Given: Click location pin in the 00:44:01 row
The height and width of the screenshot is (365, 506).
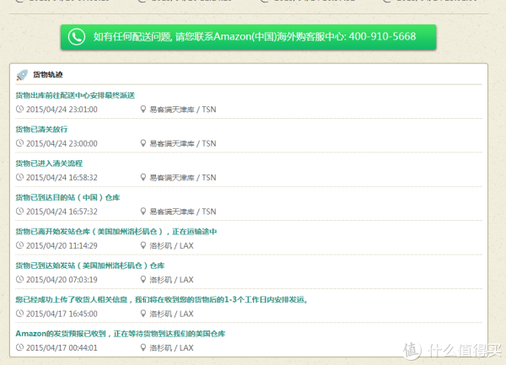Looking at the screenshot, I should point(143,347).
